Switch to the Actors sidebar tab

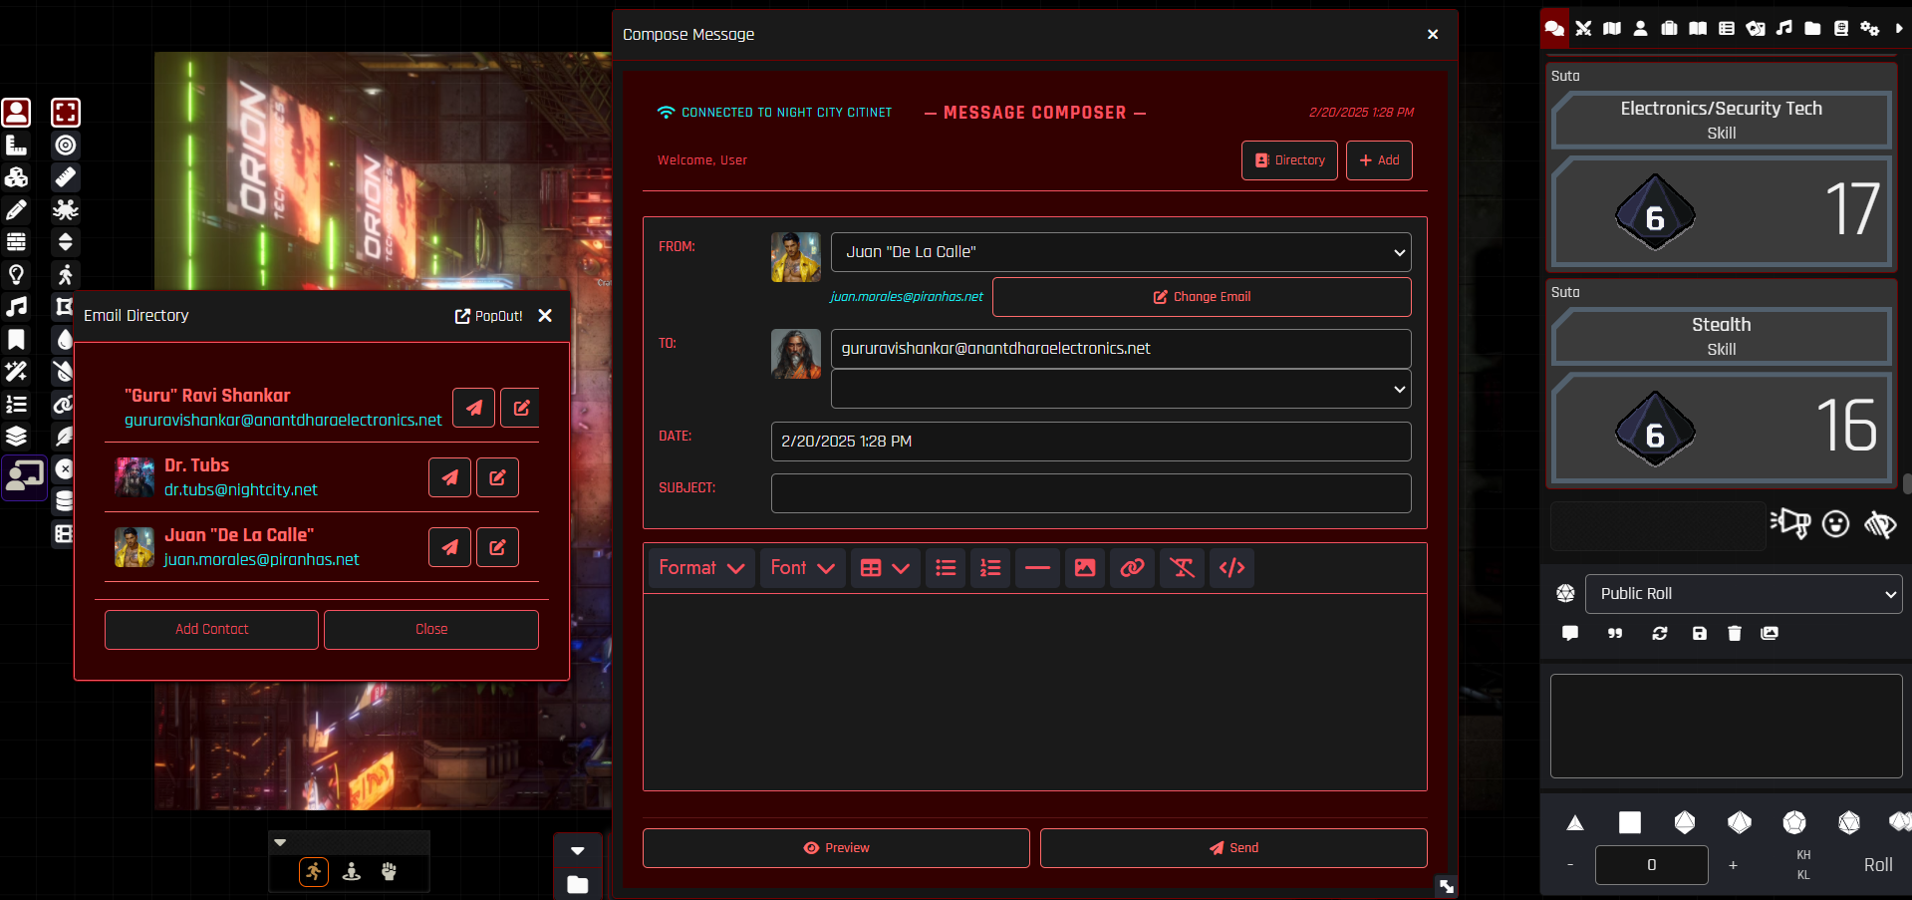tap(1640, 28)
